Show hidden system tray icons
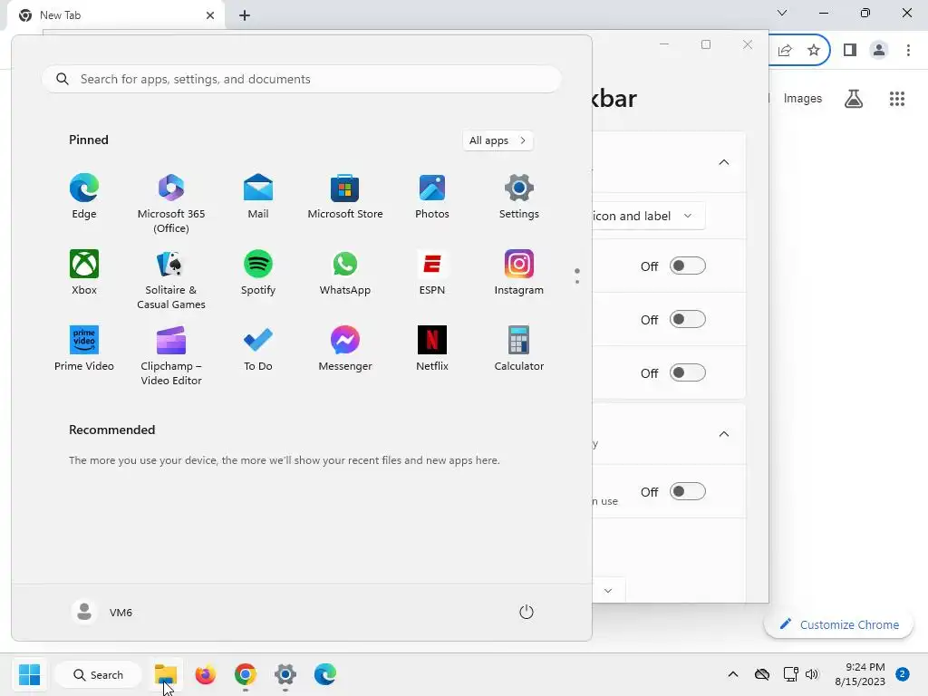928x696 pixels. coord(732,674)
